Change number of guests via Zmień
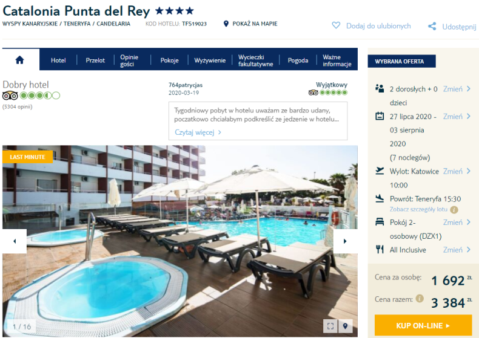The height and width of the screenshot is (338, 479). [x=457, y=89]
